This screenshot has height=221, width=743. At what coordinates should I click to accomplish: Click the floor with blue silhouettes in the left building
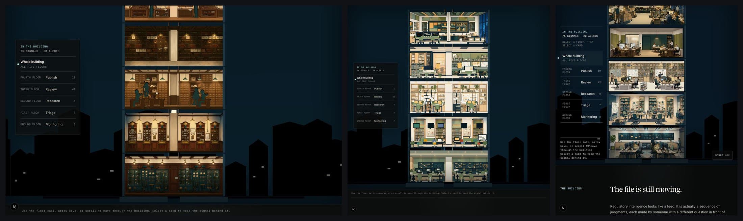[x=174, y=89]
